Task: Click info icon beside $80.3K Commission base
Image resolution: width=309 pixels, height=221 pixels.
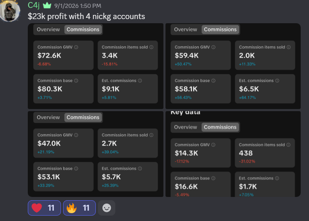Action: (x=76, y=80)
